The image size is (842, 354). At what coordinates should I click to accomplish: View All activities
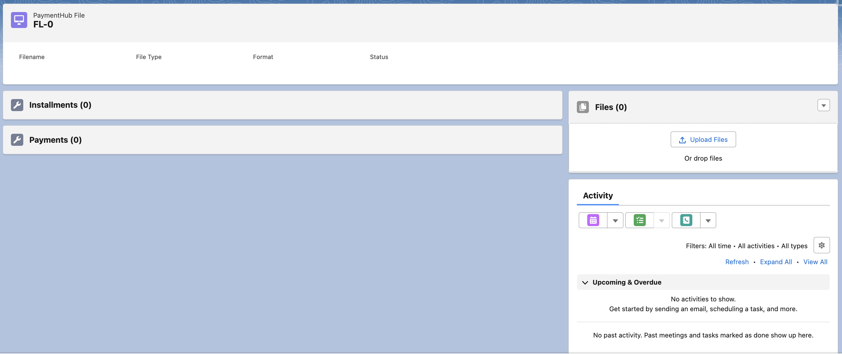815,262
